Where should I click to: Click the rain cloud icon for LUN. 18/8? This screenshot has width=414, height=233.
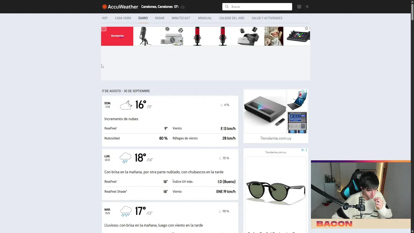click(125, 158)
